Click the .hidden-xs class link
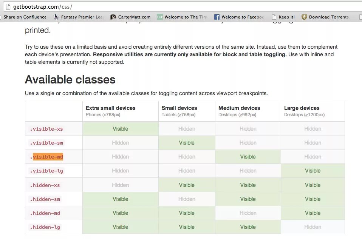Screen dimensions: 362x239 45,185
